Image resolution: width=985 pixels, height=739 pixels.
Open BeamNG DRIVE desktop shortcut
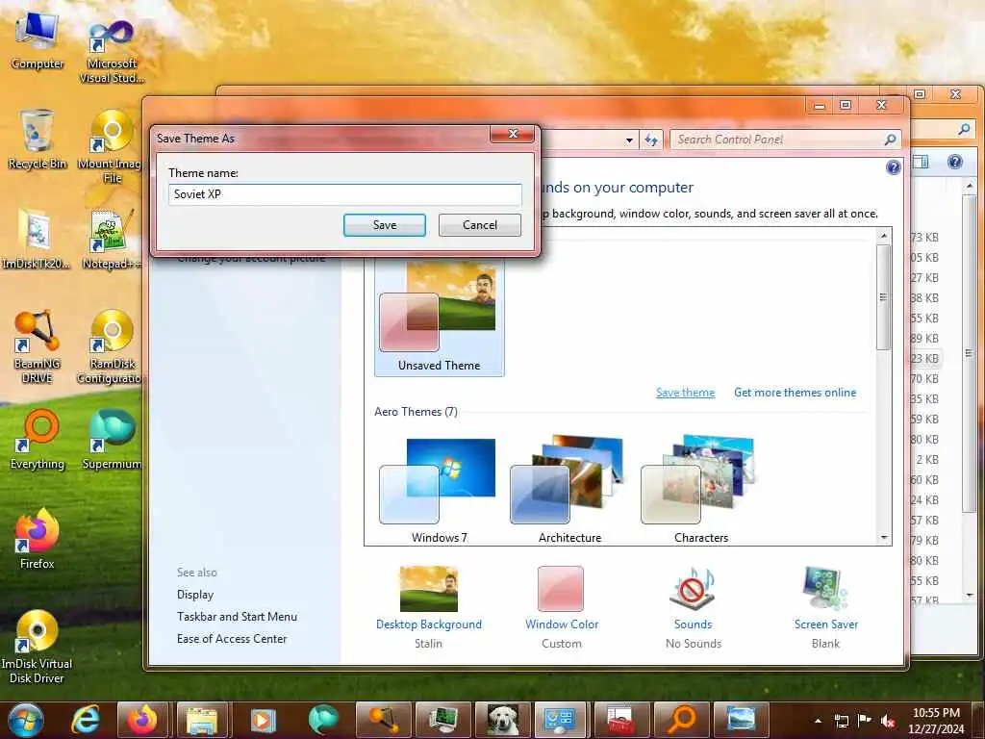[x=38, y=346]
